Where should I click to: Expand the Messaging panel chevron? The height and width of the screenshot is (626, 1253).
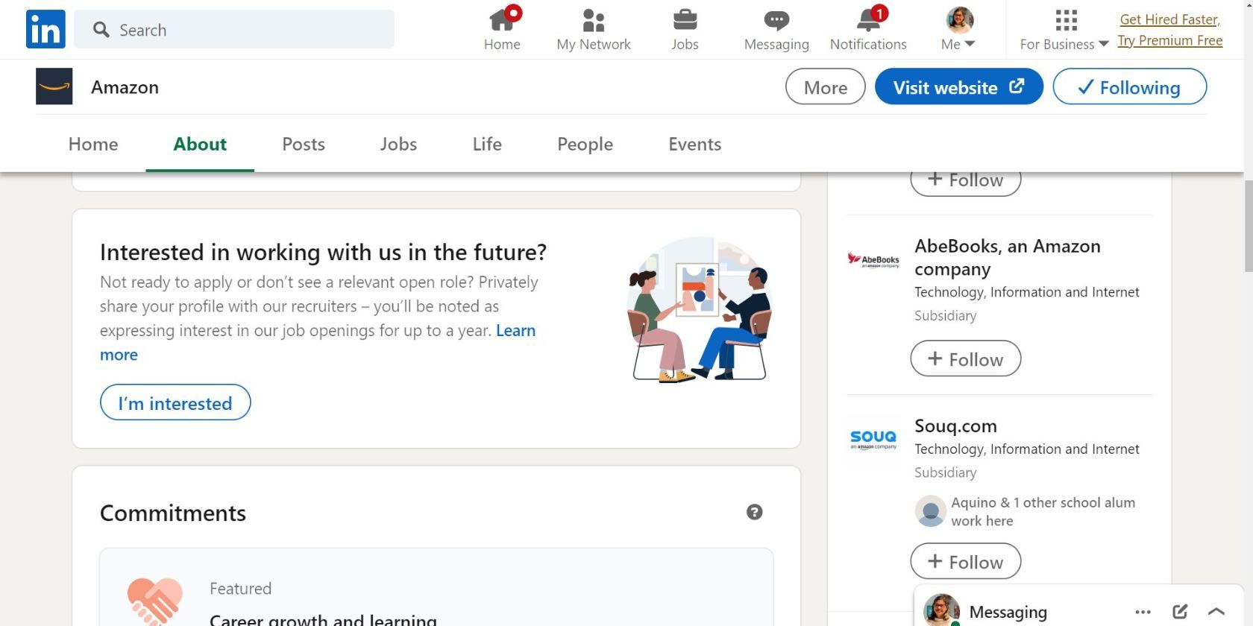click(1216, 612)
